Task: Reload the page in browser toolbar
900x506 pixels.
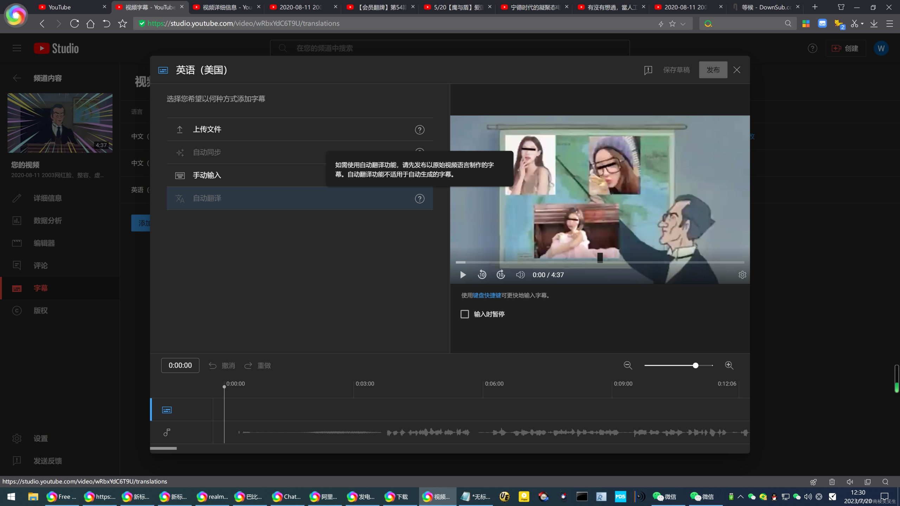Action: pos(74,24)
